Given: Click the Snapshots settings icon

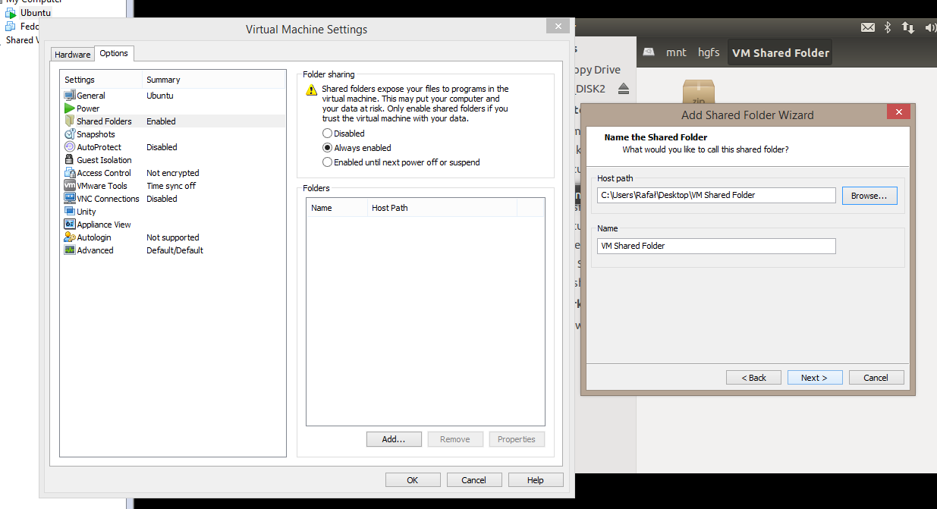Looking at the screenshot, I should coord(69,134).
